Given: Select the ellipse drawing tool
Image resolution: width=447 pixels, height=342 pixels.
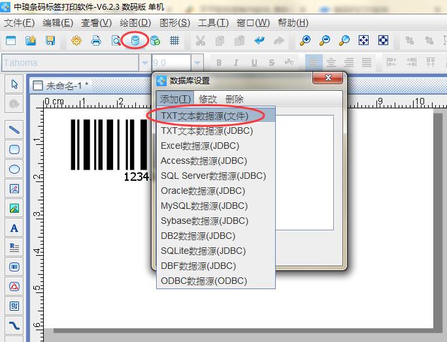Looking at the screenshot, I should click(x=14, y=169).
